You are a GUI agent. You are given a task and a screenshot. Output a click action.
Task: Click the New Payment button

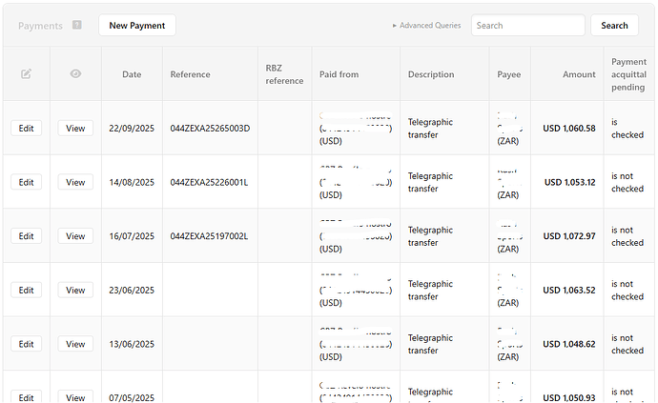[x=137, y=26]
